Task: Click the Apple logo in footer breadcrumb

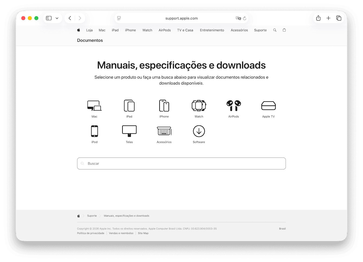Action: click(79, 216)
